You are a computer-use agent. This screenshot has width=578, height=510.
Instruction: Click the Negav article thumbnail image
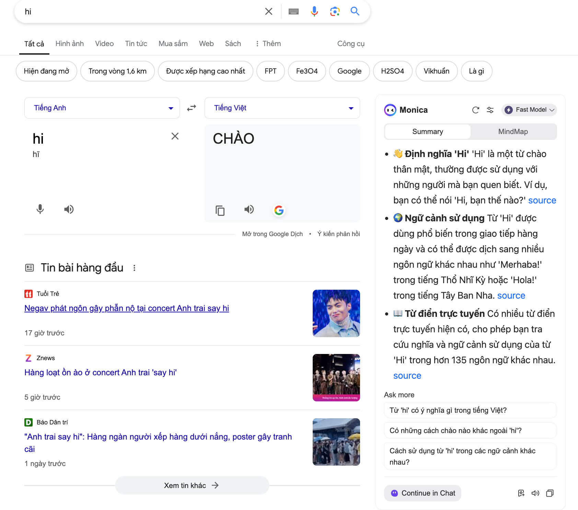coord(336,313)
